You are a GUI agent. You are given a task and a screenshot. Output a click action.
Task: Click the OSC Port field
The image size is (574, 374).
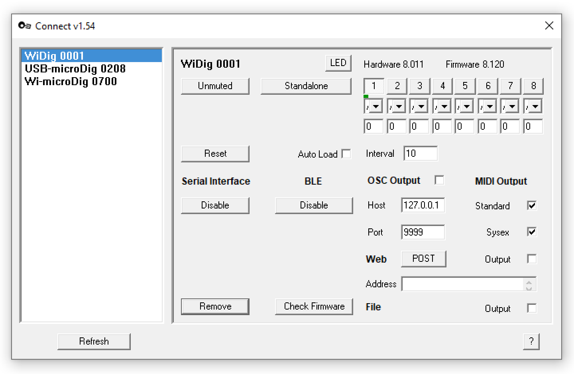423,232
